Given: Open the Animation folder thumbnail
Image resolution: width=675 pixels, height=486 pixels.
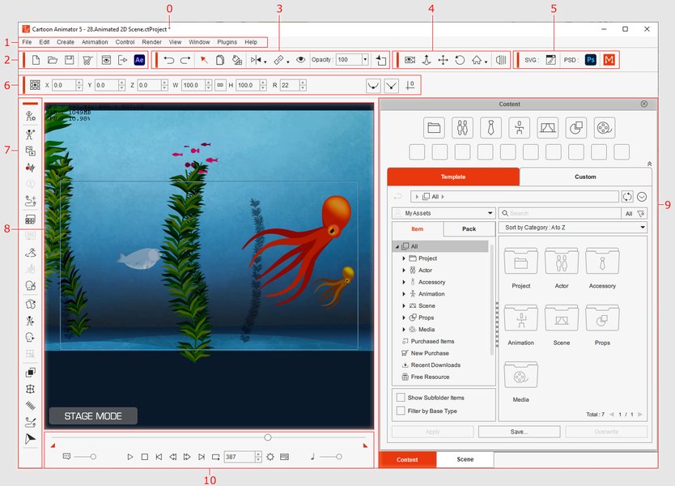Looking at the screenshot, I should [x=521, y=319].
